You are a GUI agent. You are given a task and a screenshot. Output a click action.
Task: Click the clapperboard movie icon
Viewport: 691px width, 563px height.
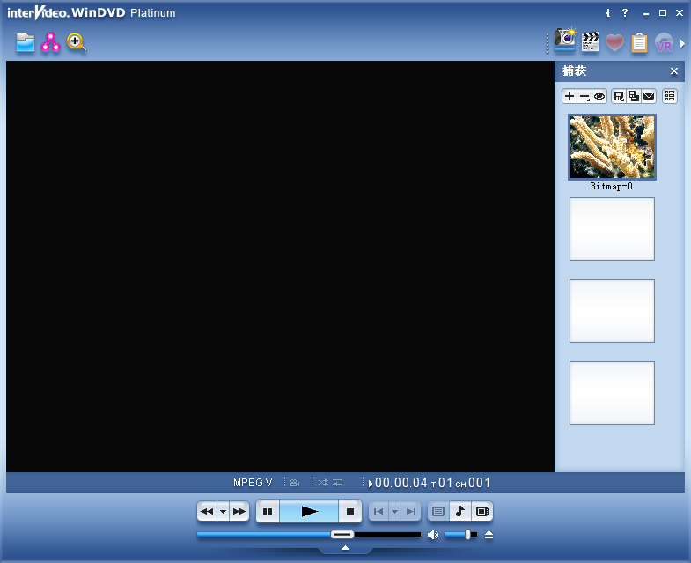(590, 42)
